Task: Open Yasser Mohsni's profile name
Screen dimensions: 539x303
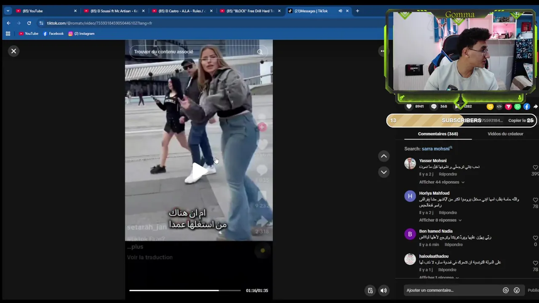Action: click(433, 161)
